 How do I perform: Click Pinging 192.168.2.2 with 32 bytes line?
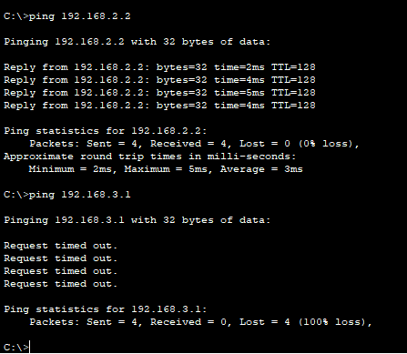coord(137,42)
